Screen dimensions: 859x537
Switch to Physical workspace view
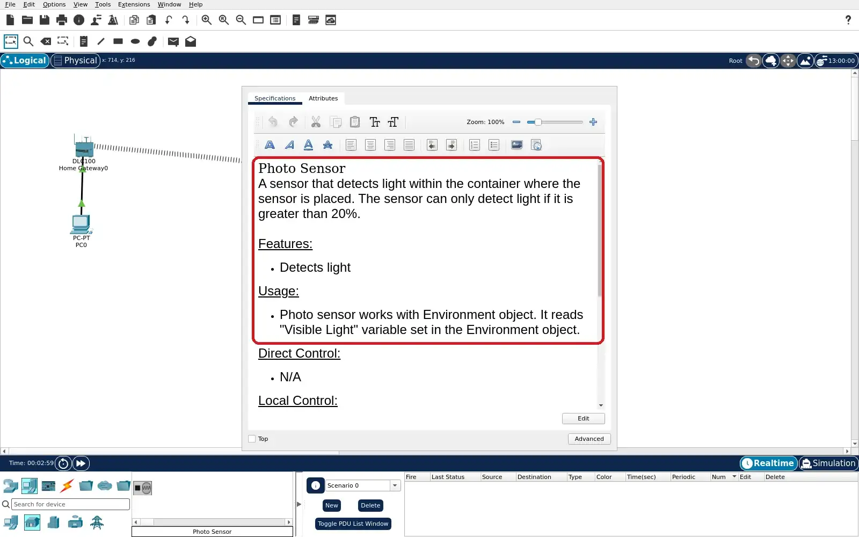[75, 60]
